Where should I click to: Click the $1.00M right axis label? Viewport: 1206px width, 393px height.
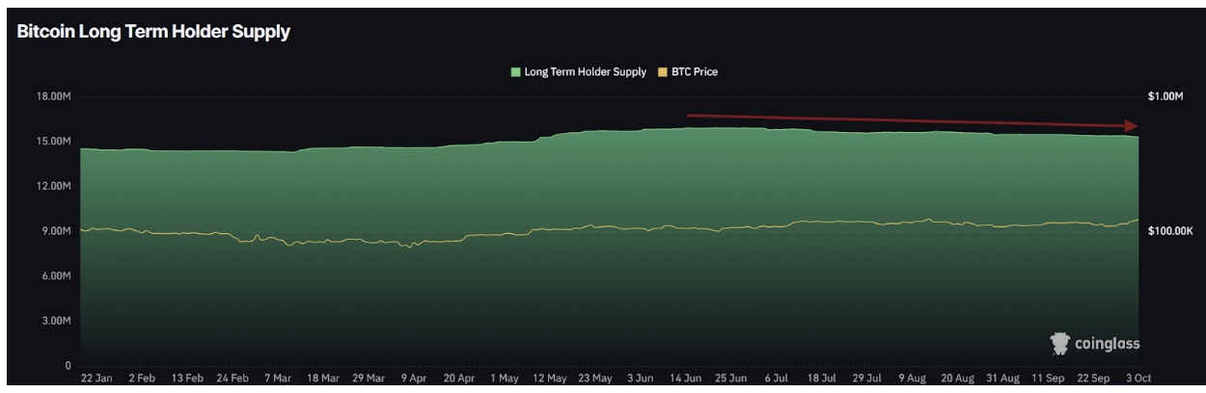pos(1165,96)
